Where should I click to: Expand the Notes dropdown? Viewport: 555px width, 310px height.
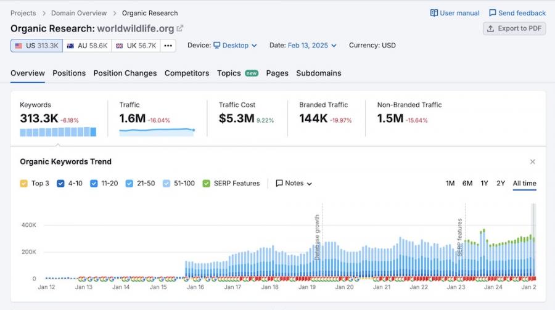[x=294, y=183]
